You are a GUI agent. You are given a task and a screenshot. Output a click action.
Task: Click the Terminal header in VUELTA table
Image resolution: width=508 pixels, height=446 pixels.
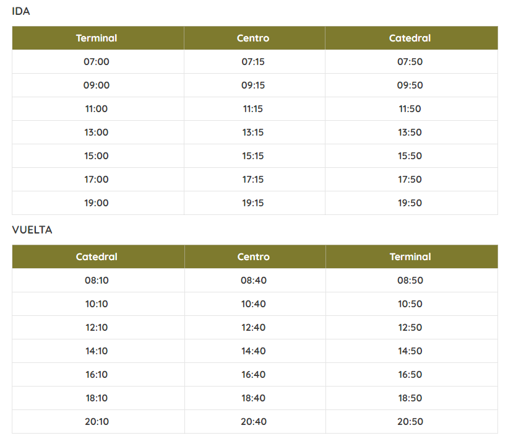point(410,256)
